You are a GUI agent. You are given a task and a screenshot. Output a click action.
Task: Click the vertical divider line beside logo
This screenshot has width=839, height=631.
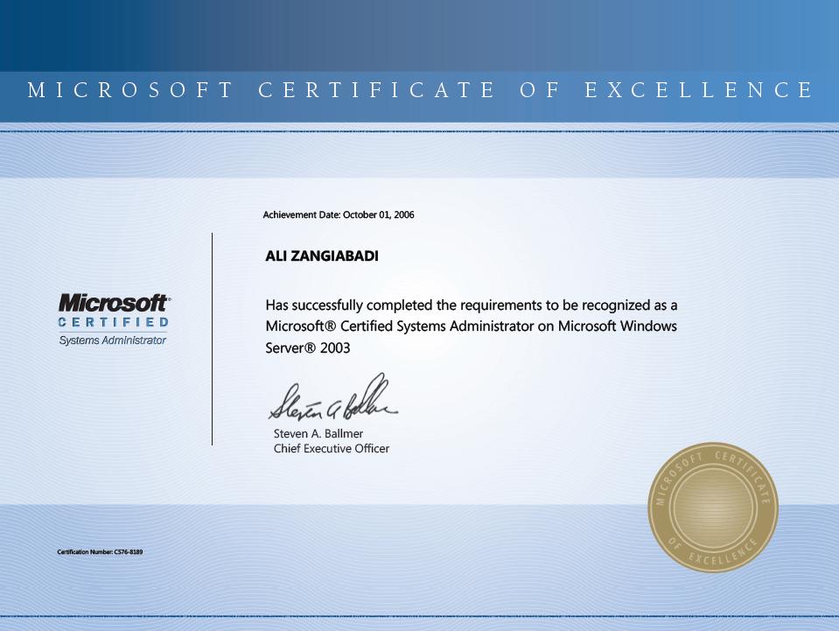[212, 339]
